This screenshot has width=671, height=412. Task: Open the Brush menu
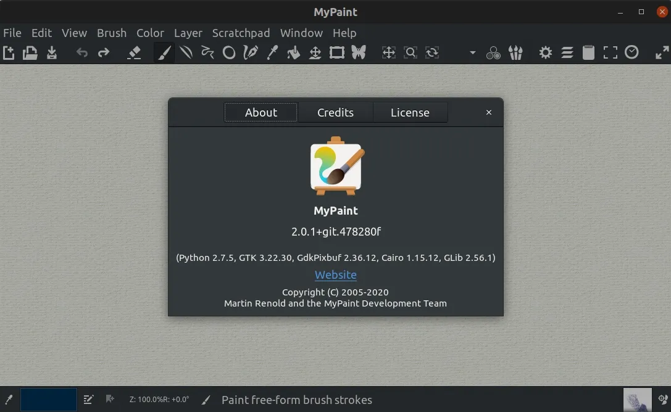coord(111,33)
